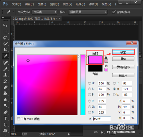143x137 pixels.
Task: Select the Blur tool
Action: pos(5,100)
